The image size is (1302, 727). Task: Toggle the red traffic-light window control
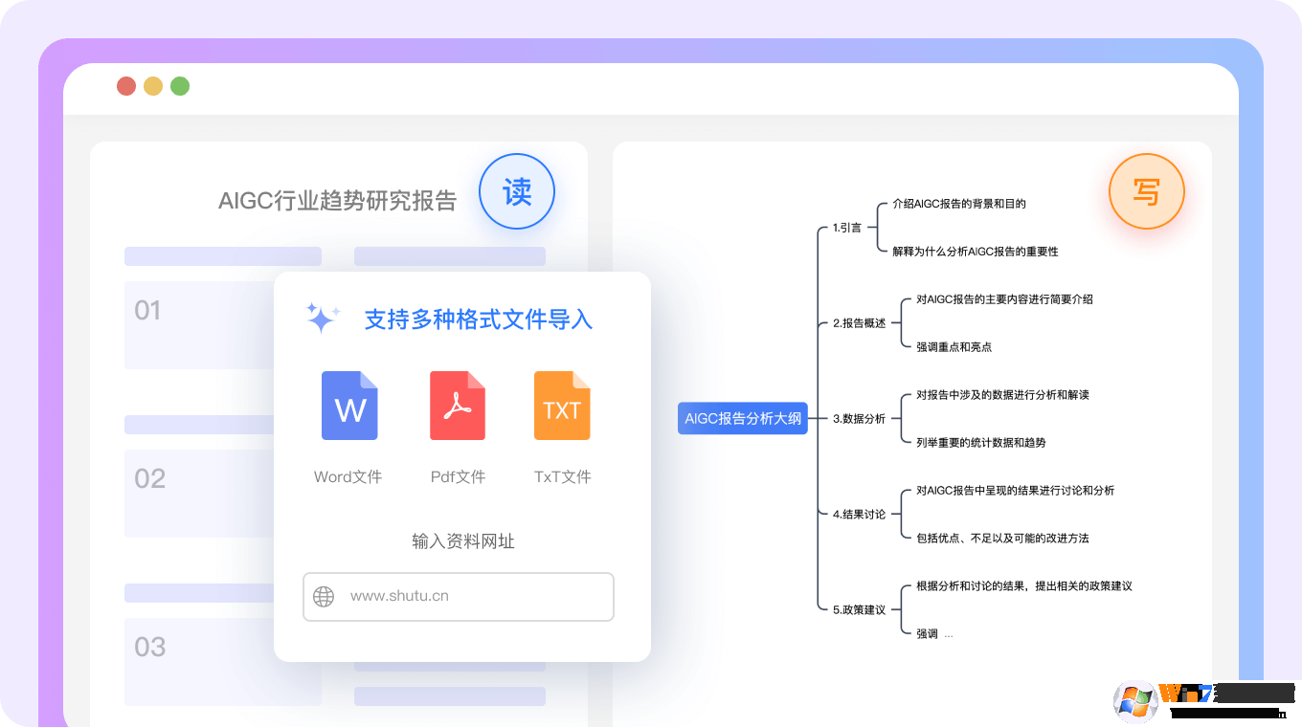pyautogui.click(x=125, y=85)
